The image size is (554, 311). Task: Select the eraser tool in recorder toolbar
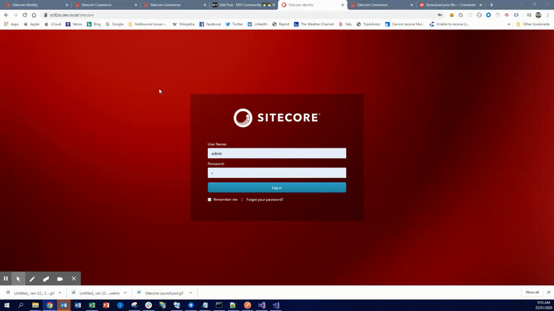tap(46, 278)
